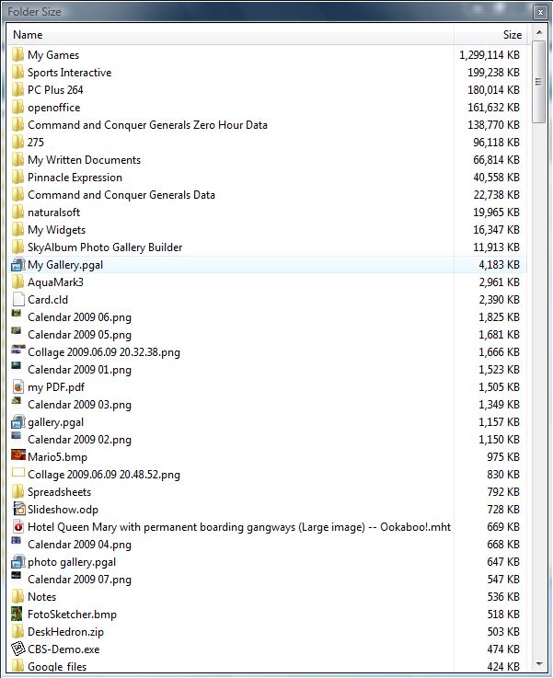Click the Calendar 2009 07.png thumbnail icon
The height and width of the screenshot is (678, 553).
tap(17, 576)
